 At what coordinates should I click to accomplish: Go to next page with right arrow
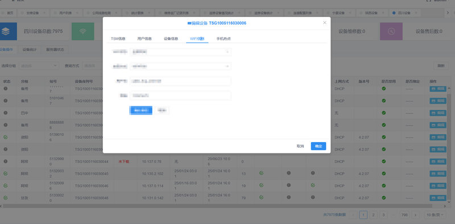[x=416, y=215]
